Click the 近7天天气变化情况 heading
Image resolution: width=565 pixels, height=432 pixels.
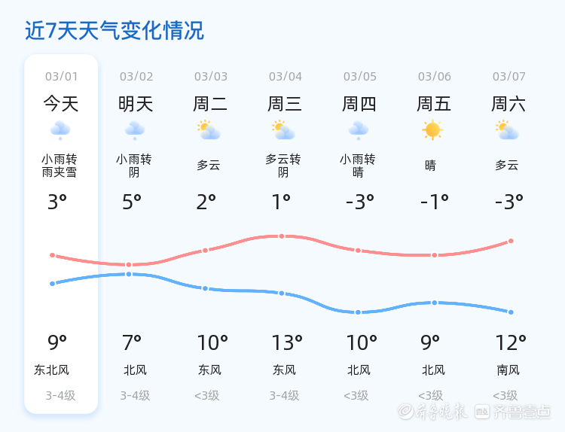point(114,31)
